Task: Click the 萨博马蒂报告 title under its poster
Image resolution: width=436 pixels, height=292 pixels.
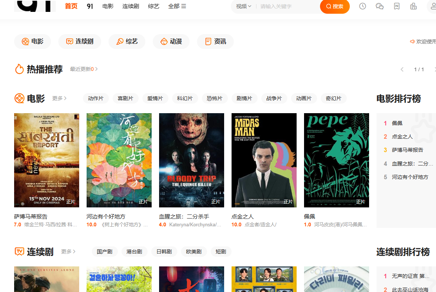Action: [30, 217]
